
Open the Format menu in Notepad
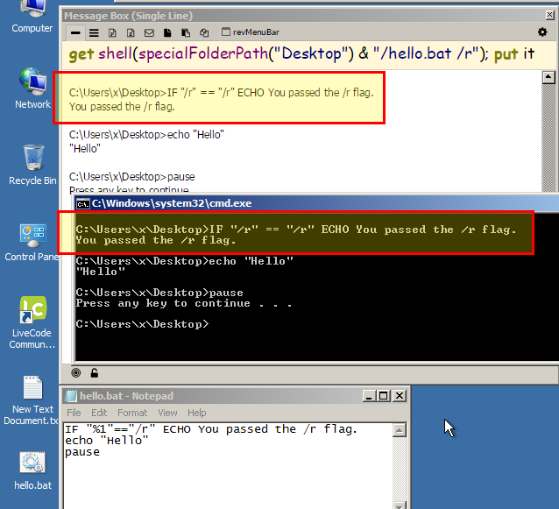click(132, 413)
